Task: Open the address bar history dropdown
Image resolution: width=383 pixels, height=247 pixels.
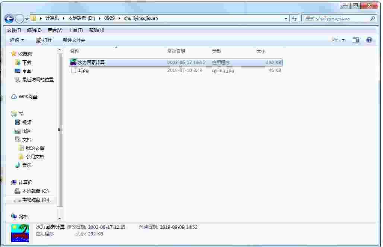Action: (x=285, y=18)
